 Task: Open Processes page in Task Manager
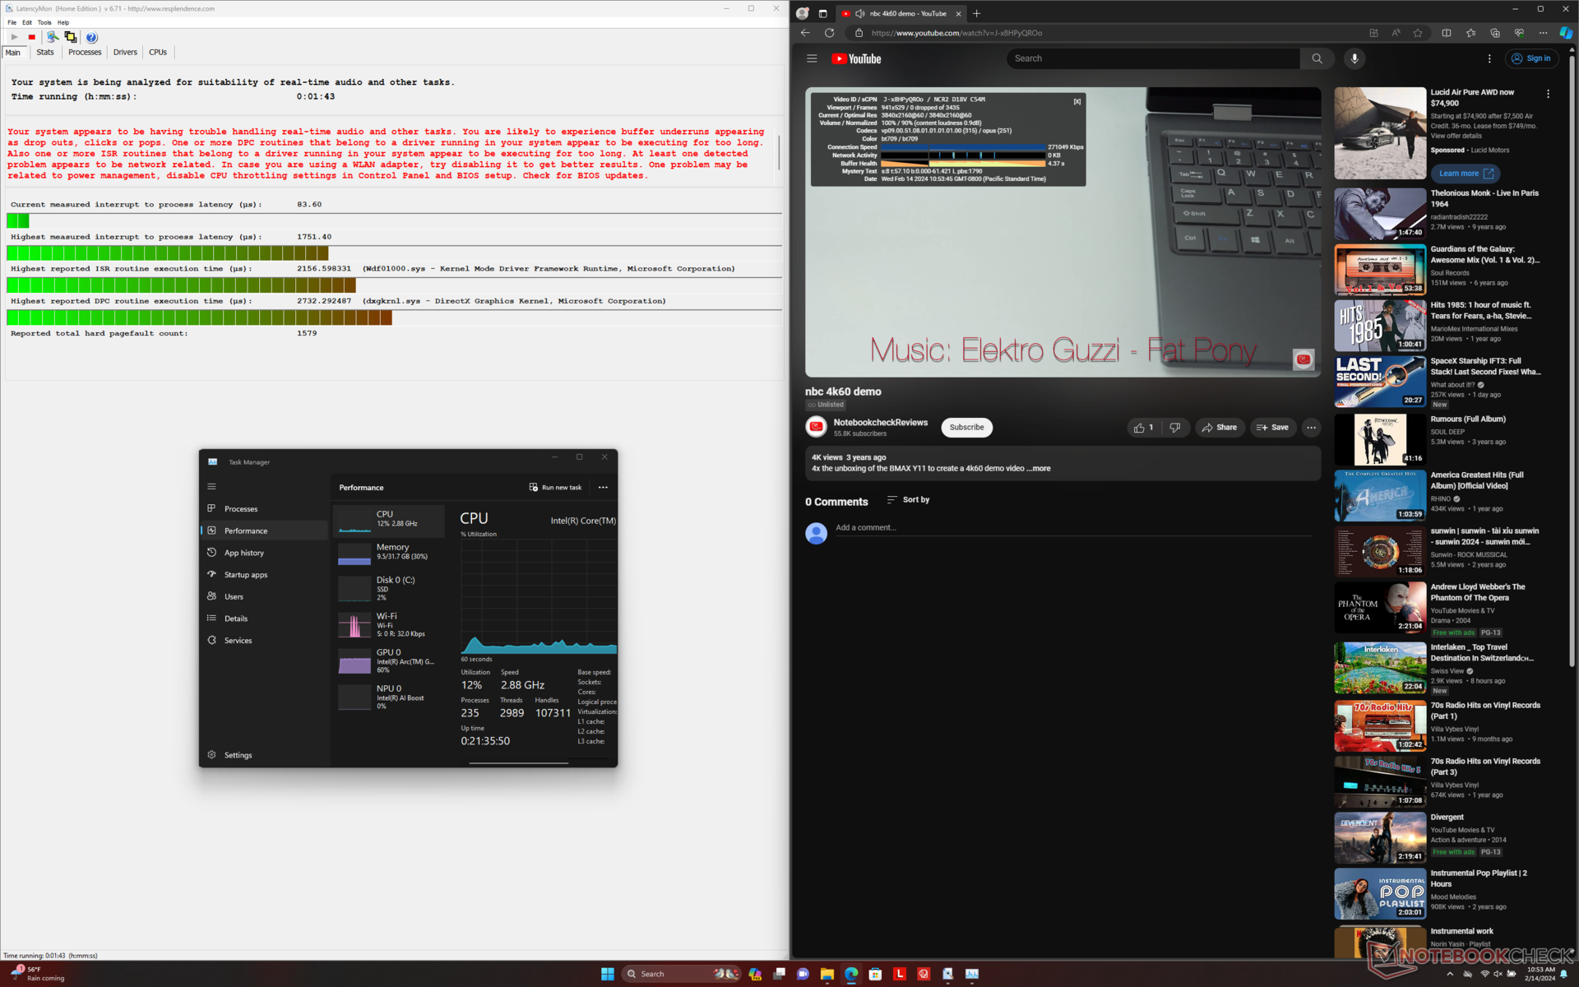click(264, 509)
